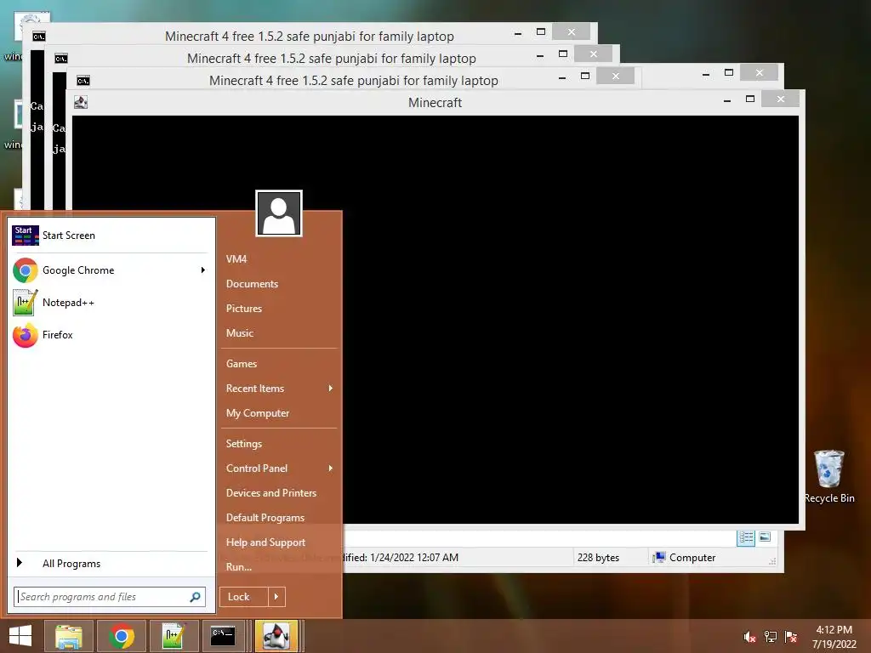This screenshot has width=871, height=653.
Task: Switch Explorer to details view icon
Action: (746, 537)
